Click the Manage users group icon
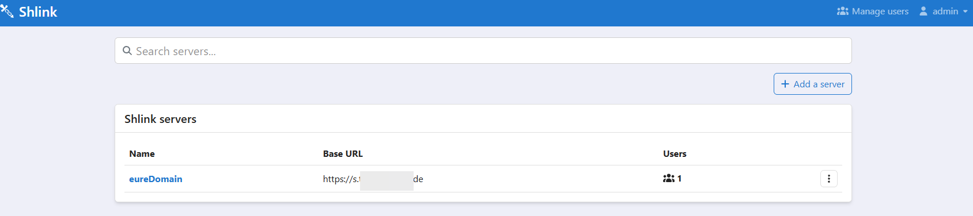 pos(843,11)
